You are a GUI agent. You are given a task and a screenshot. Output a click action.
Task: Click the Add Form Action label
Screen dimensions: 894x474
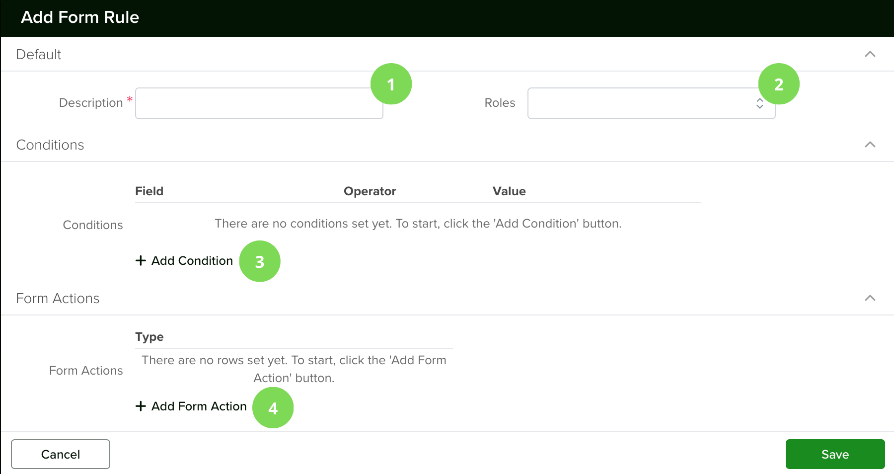199,406
